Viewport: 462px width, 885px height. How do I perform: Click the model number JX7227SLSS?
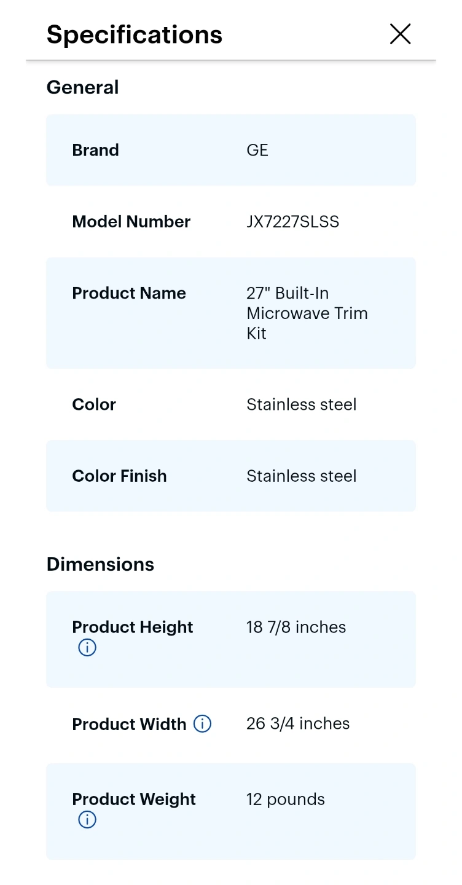[293, 221]
